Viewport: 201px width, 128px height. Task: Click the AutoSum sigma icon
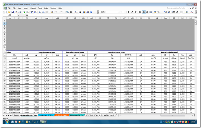point(71,12)
